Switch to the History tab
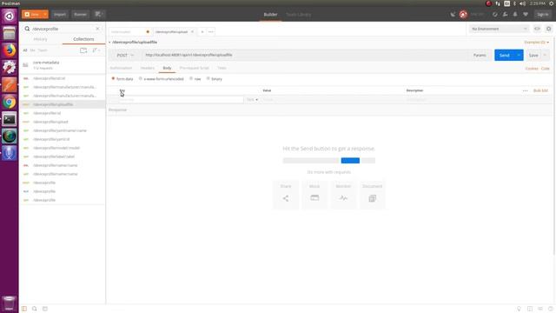Viewport: 556px width, 313px height. [x=41, y=39]
